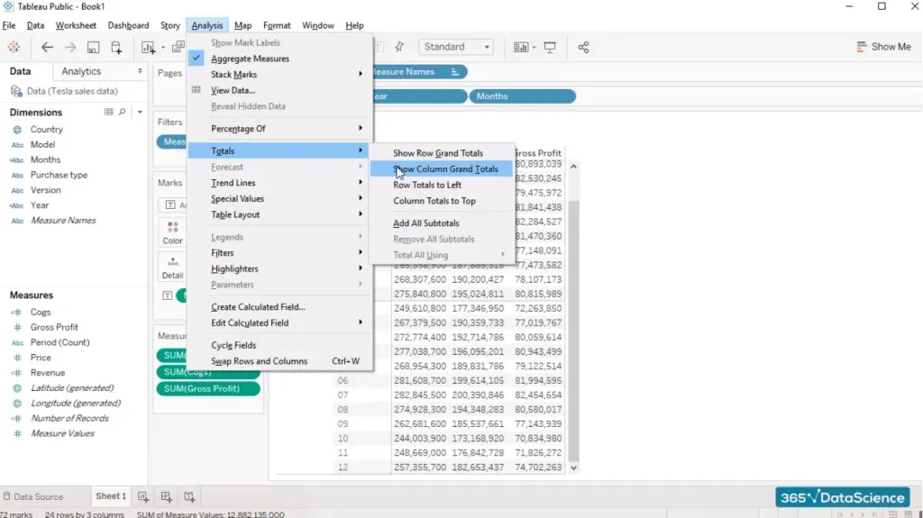The image size is (923, 518).
Task: Select the Gross Profit measure field
Action: [x=54, y=327]
